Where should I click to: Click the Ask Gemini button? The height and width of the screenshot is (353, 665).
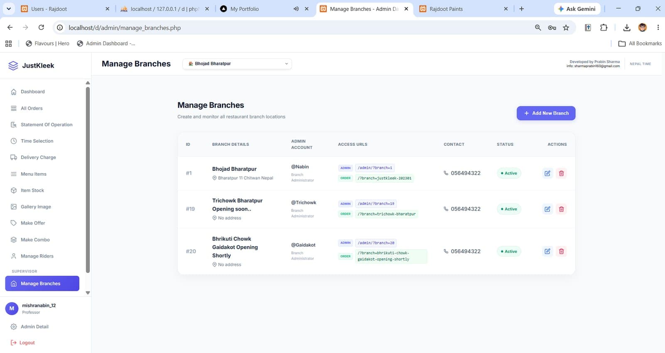click(577, 9)
